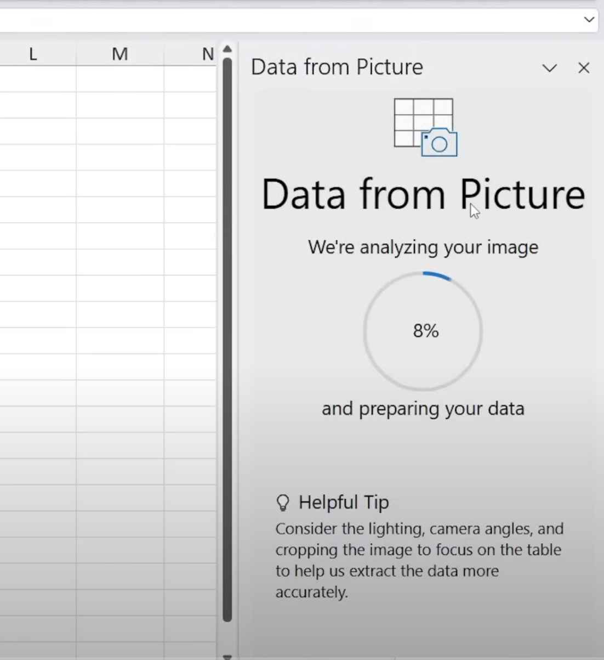
Task: Click the vertical scrollbar up arrow
Action: [227, 49]
